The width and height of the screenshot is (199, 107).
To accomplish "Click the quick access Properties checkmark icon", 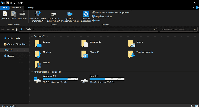I will 8,3.
